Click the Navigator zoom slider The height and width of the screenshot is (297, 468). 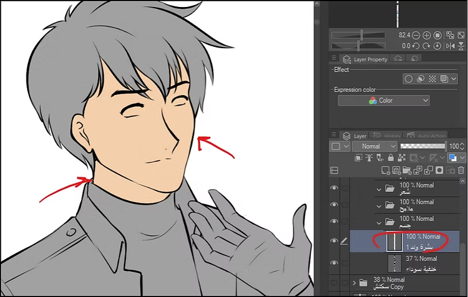coord(359,35)
